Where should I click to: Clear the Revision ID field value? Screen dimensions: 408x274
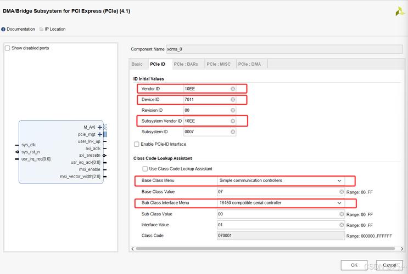pyautogui.click(x=233, y=110)
